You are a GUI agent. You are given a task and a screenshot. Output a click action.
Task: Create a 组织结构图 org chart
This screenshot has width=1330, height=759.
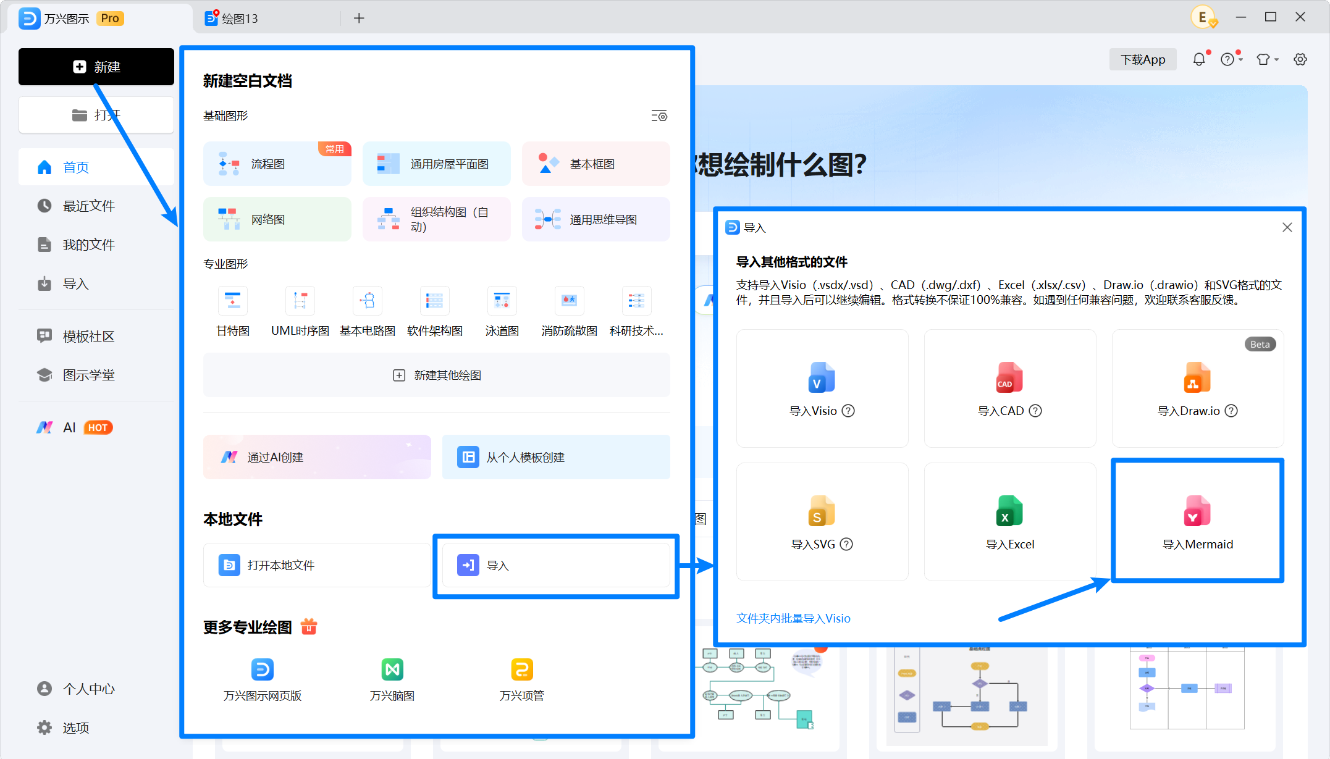pos(437,219)
